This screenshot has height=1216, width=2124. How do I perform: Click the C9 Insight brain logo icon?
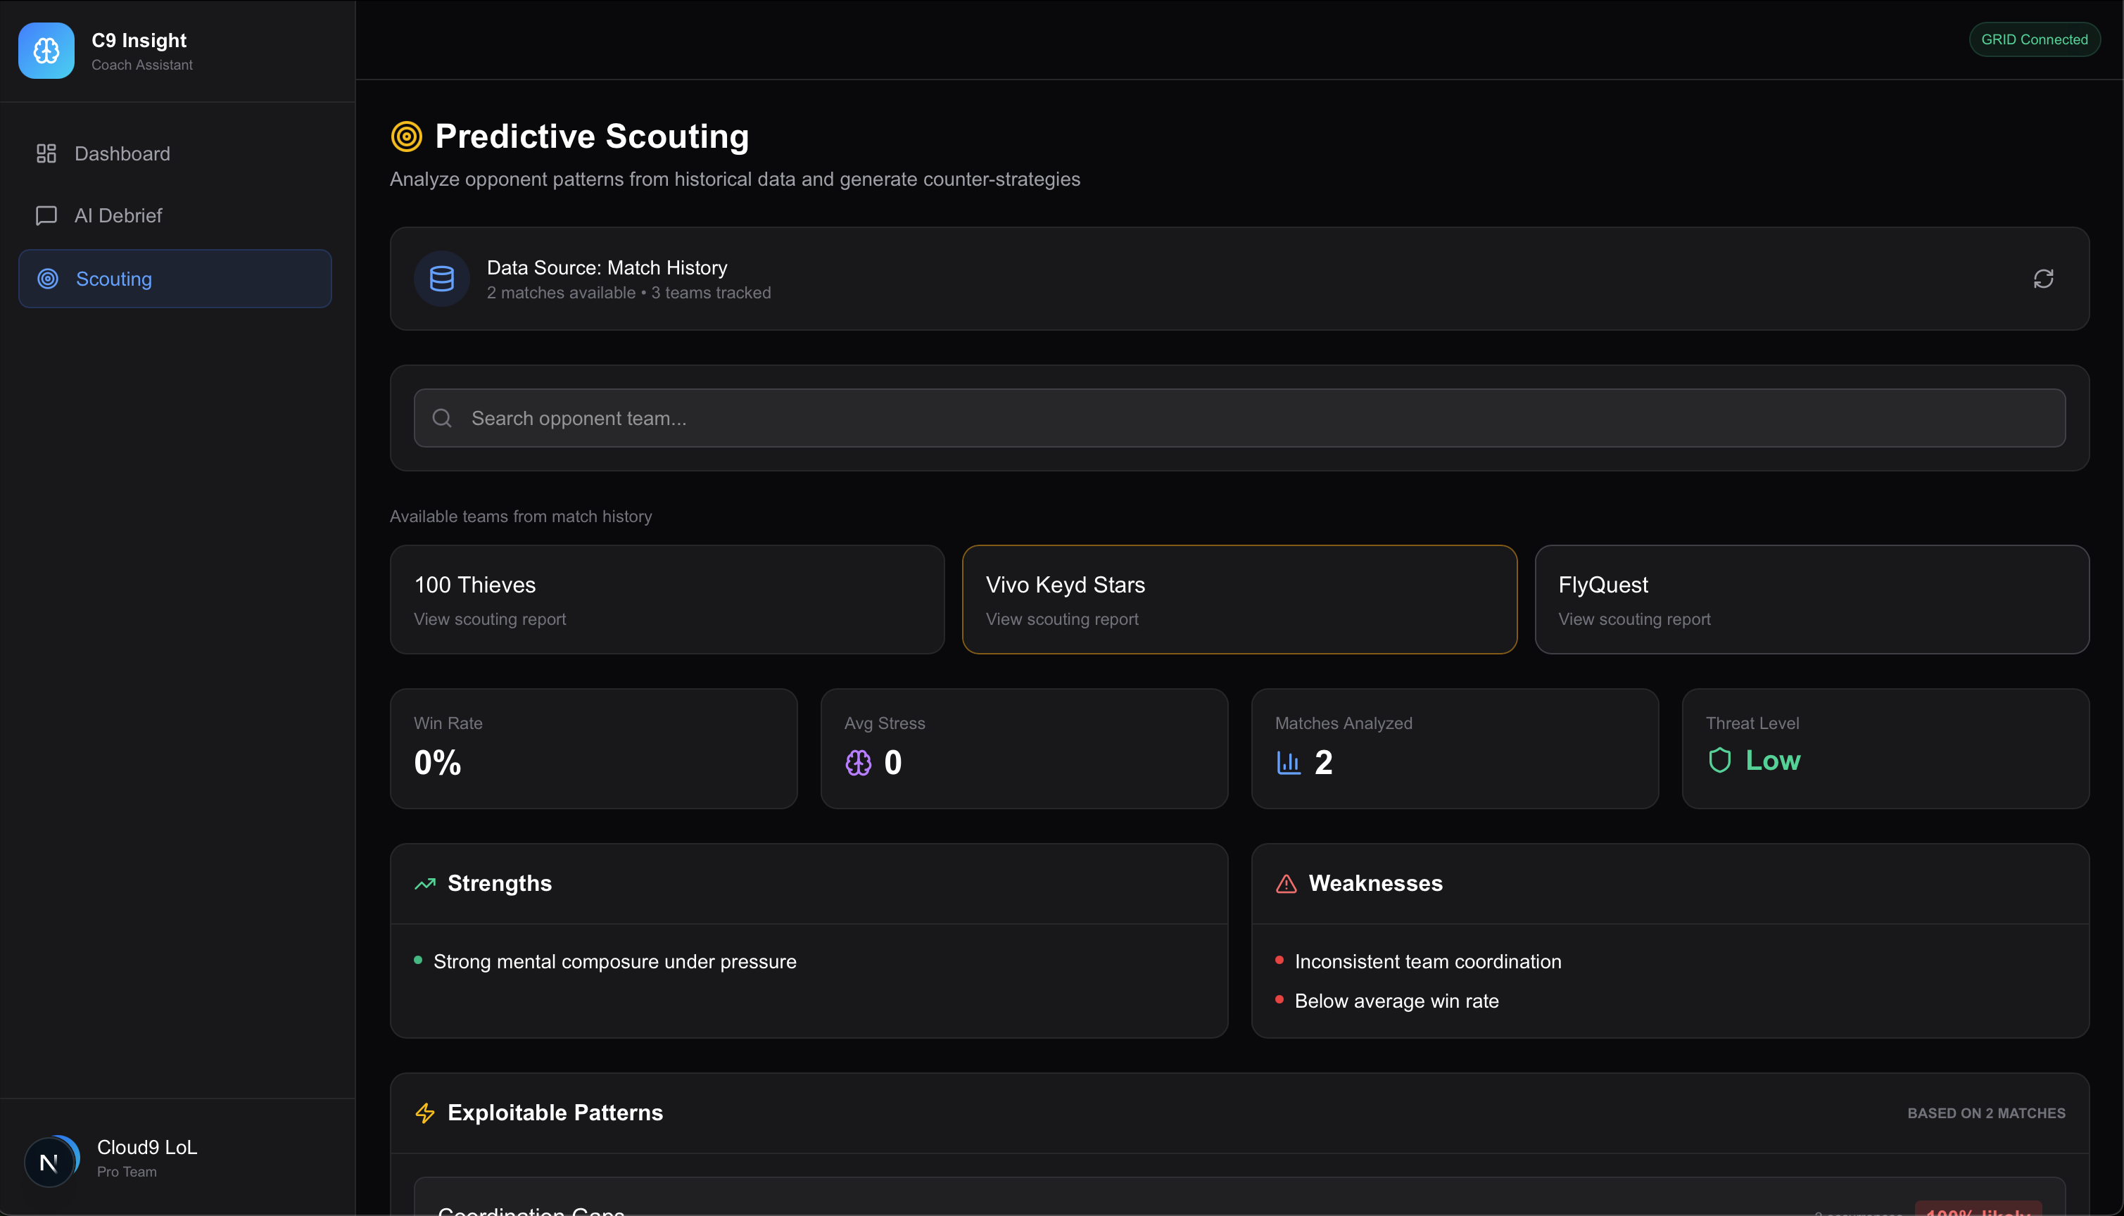click(46, 51)
